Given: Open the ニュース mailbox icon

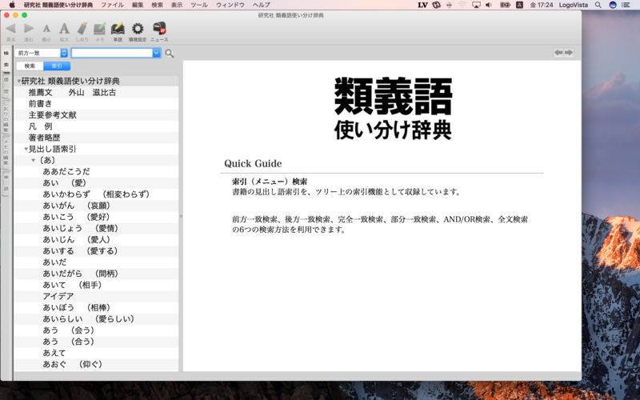Looking at the screenshot, I should [x=159, y=29].
